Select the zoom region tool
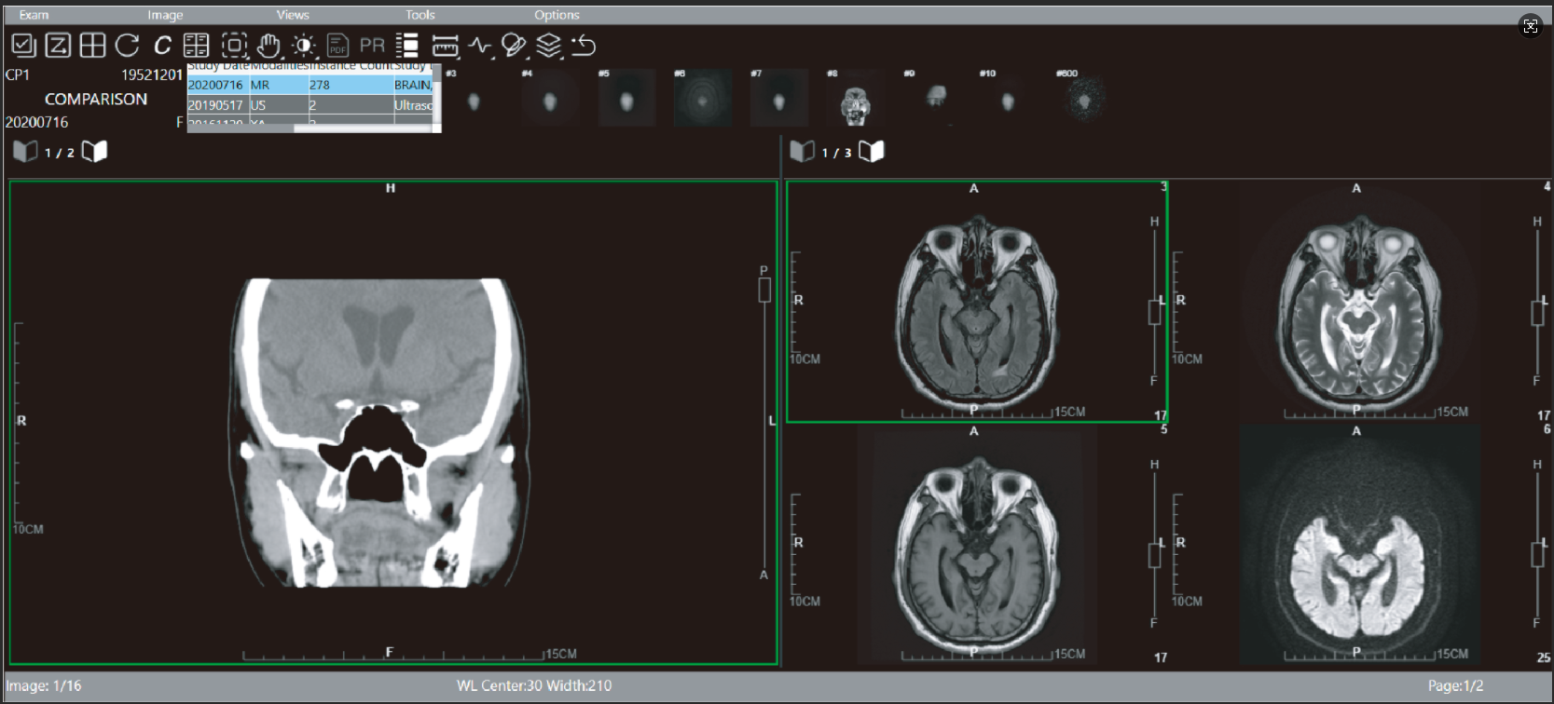The height and width of the screenshot is (704, 1554). coord(234,45)
